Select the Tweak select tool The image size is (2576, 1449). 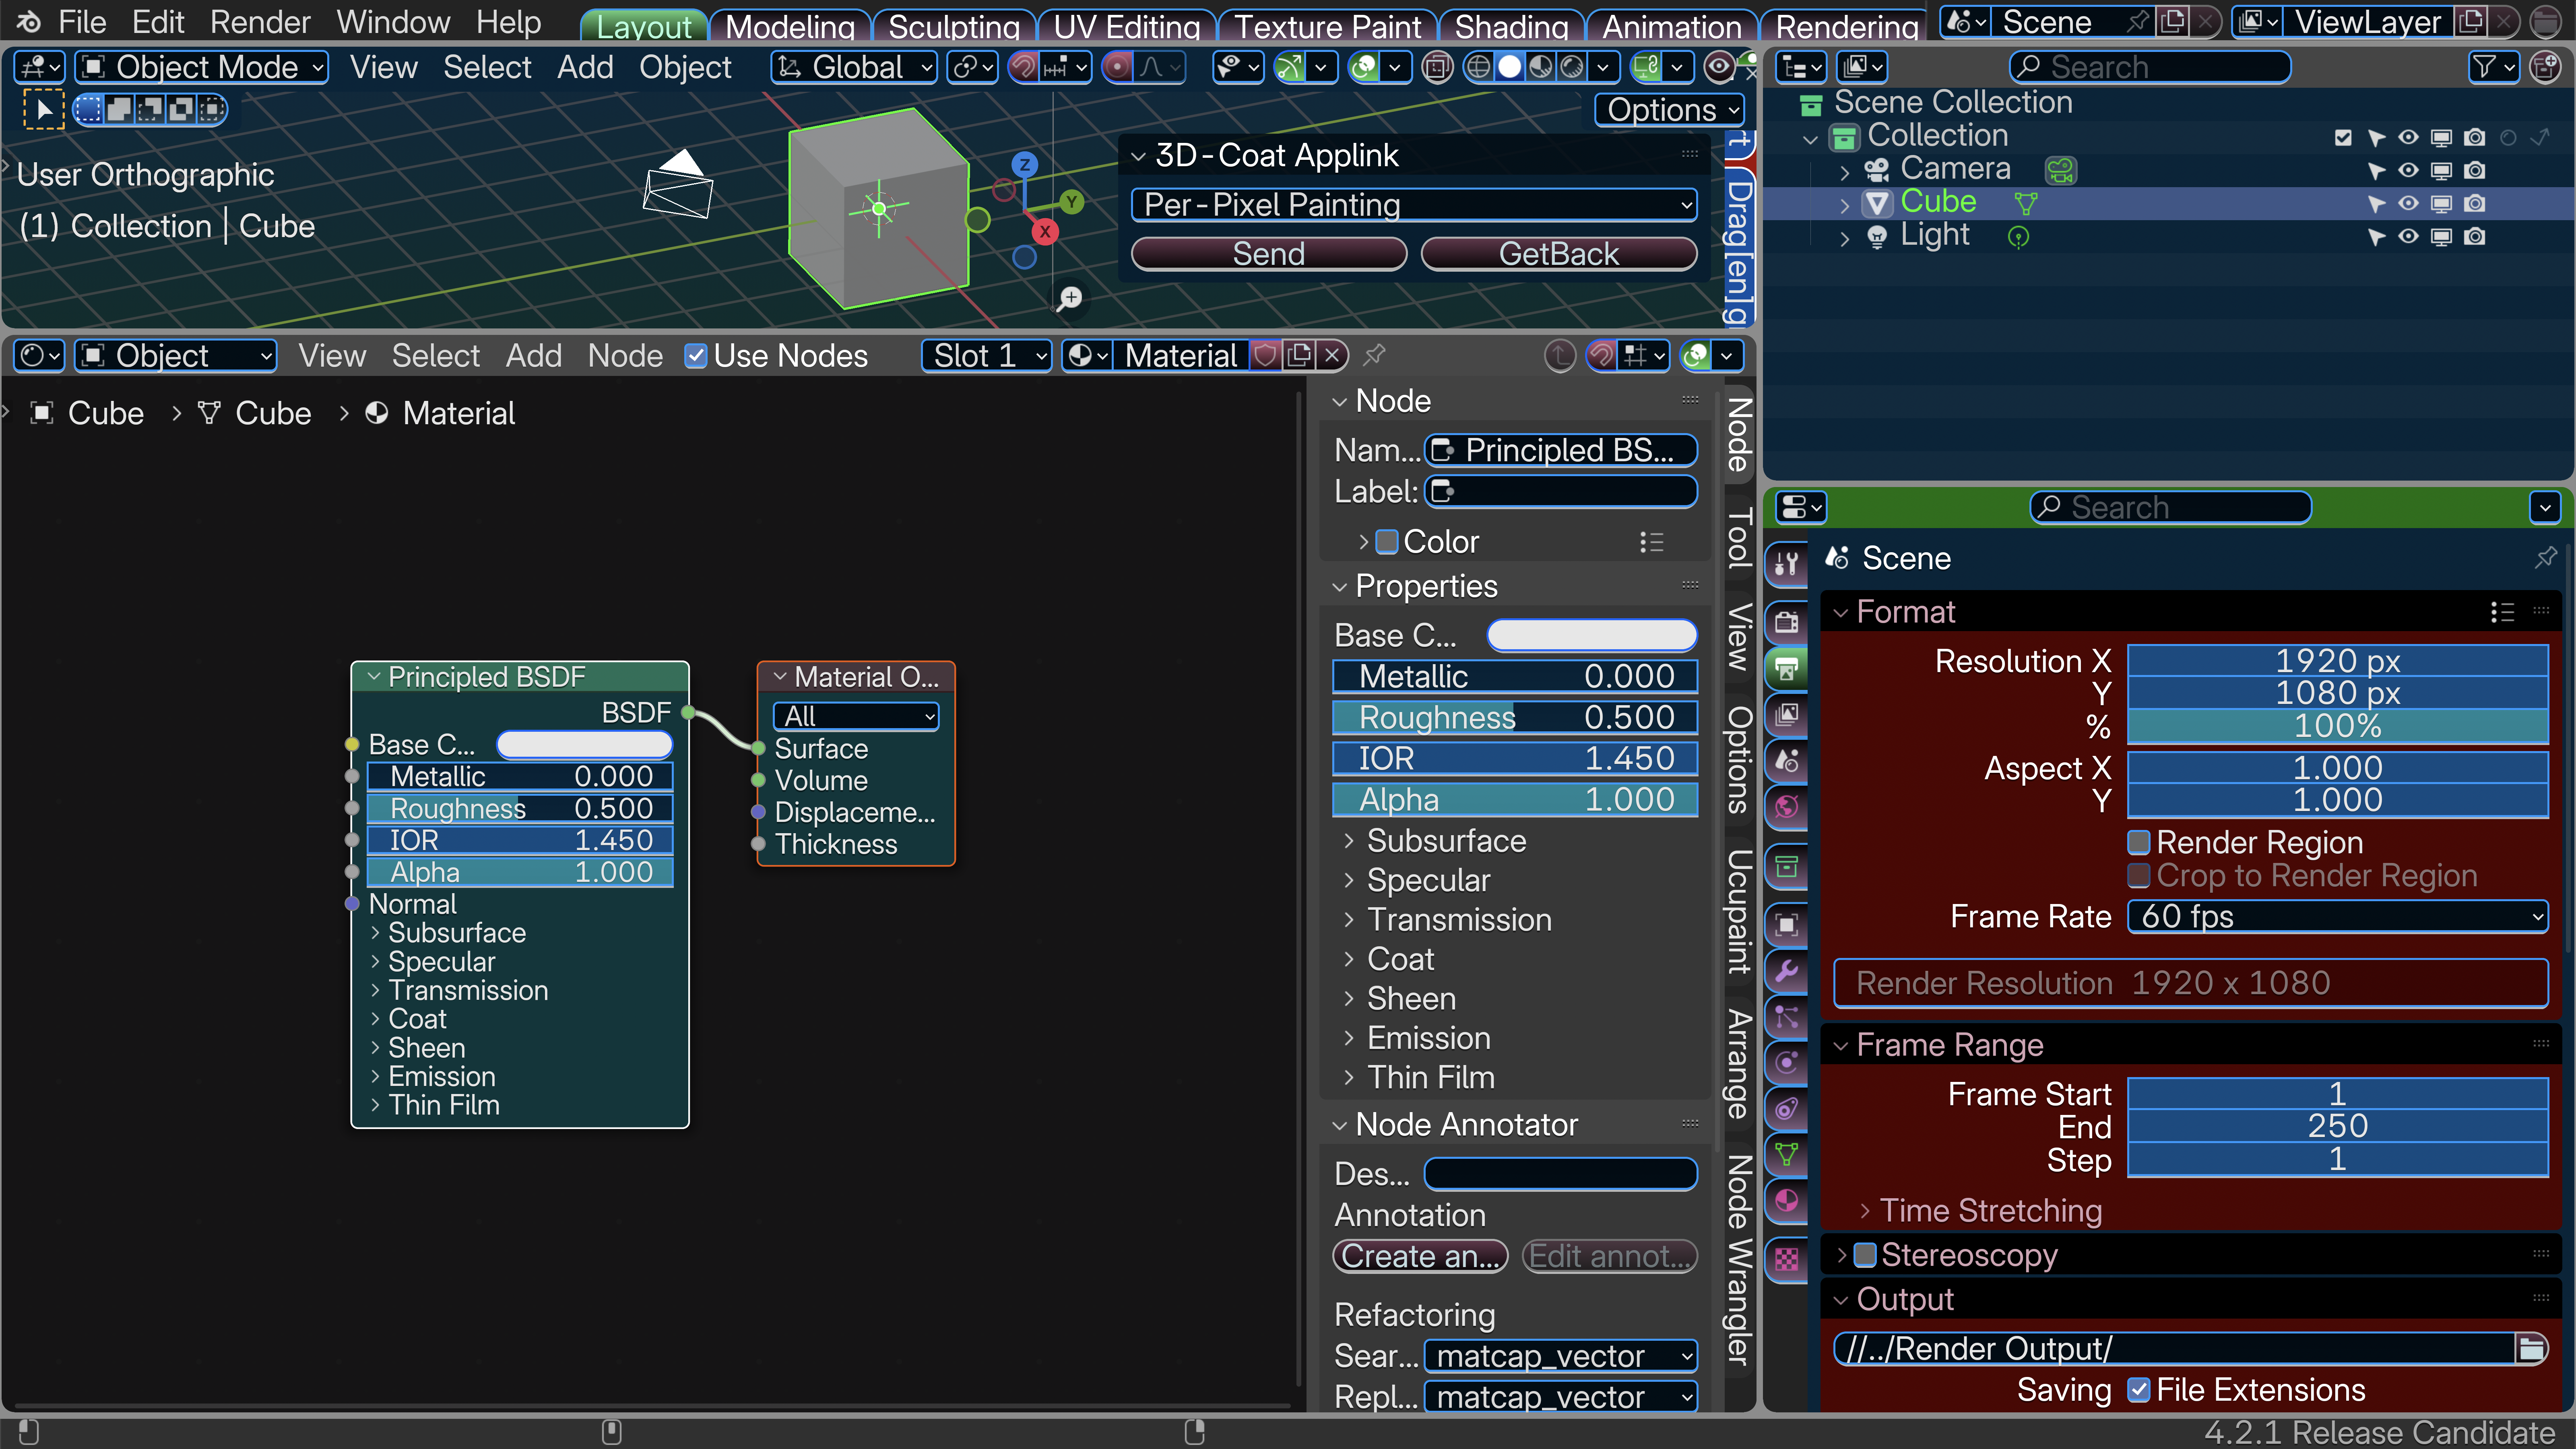point(43,109)
